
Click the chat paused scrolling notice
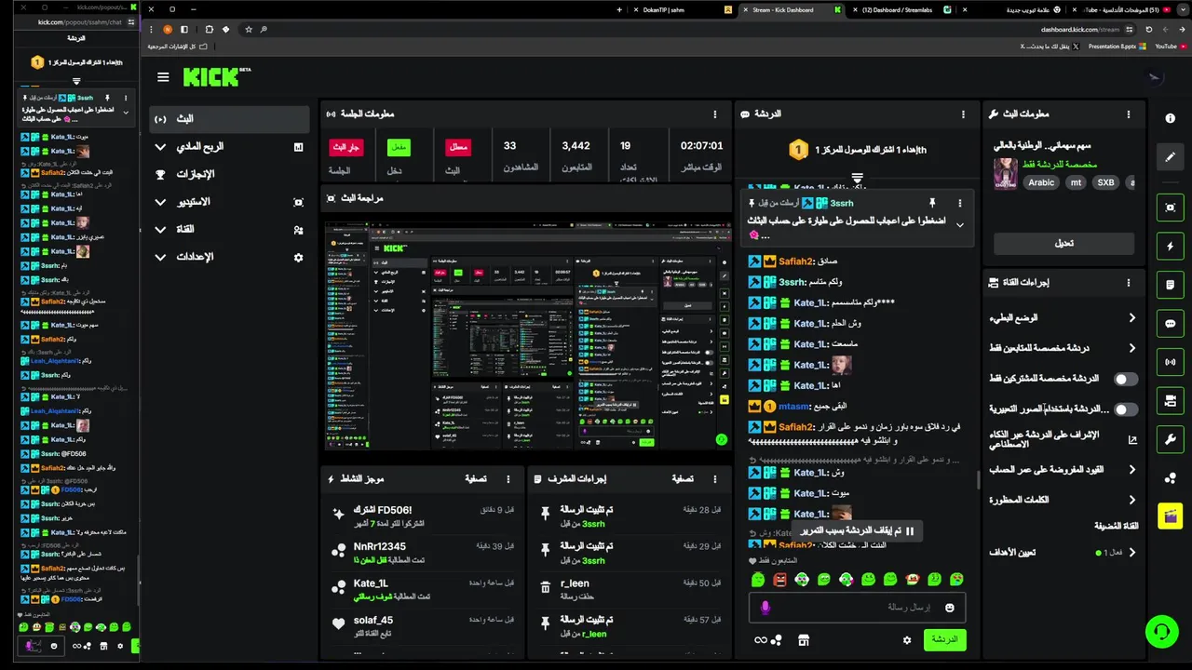coord(858,530)
